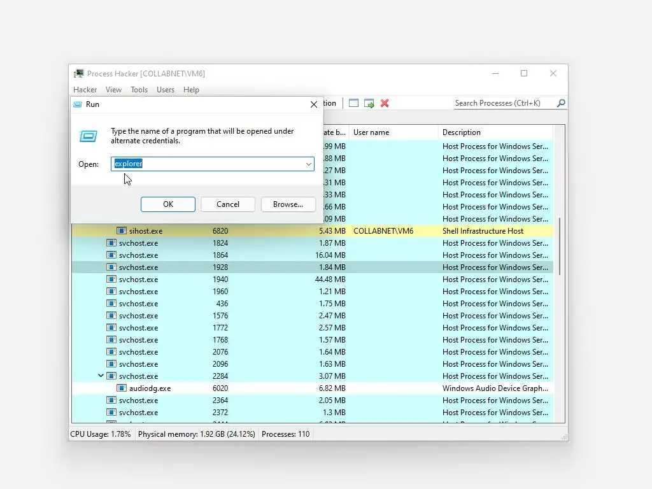Open the View menu
Viewport: 652px width, 489px height.
point(113,90)
